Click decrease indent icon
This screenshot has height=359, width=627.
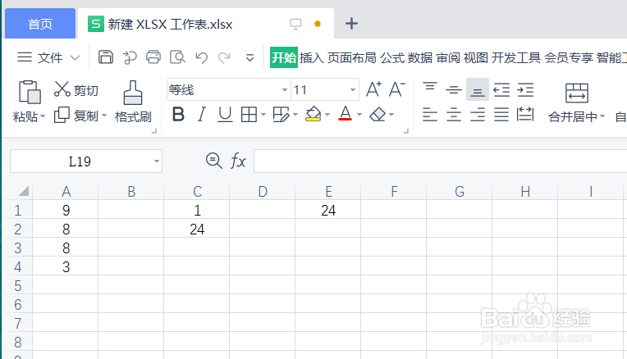click(x=501, y=90)
